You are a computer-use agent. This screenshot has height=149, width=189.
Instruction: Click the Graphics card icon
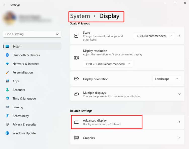tap(76, 138)
